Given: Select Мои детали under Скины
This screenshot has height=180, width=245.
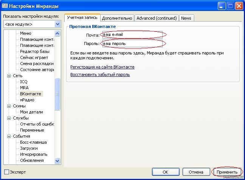Looking at the screenshot, I should pos(31,112).
